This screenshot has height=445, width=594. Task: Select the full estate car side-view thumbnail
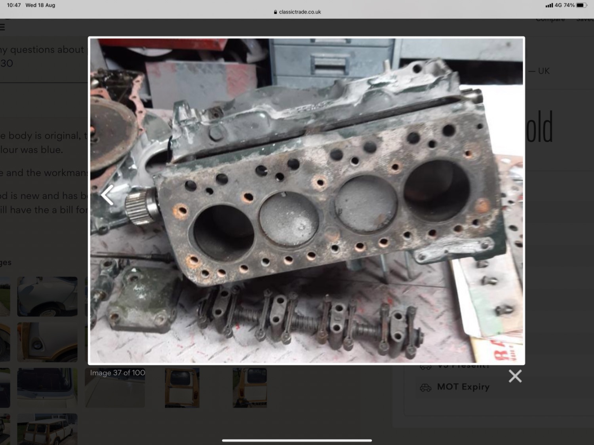coord(47,429)
